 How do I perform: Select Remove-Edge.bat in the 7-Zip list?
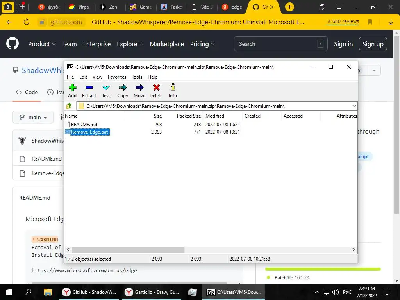[87, 132]
